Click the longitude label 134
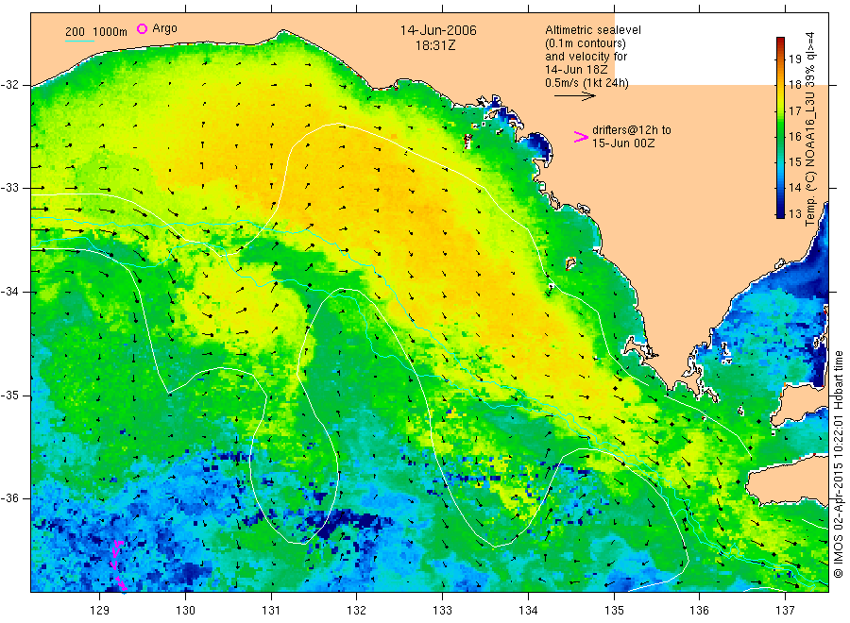 pyautogui.click(x=528, y=611)
